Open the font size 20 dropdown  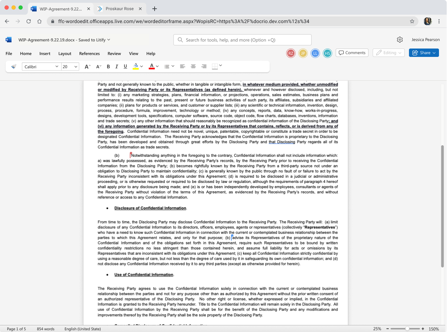click(x=70, y=67)
